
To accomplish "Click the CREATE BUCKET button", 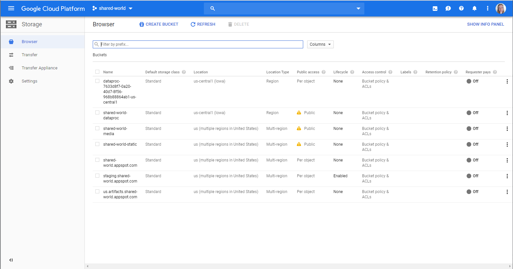I will 159,24.
